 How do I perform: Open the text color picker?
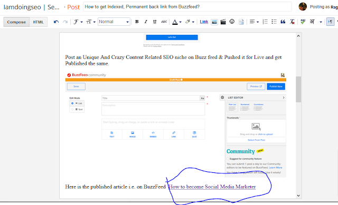(x=177, y=22)
